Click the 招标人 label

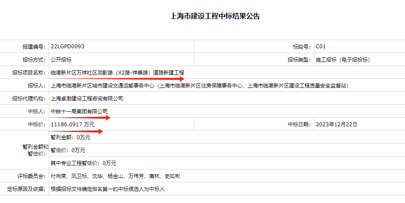pyautogui.click(x=37, y=85)
